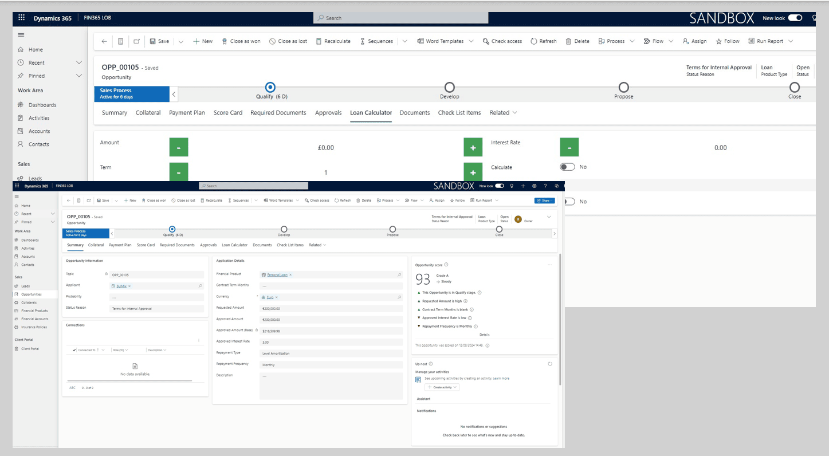
Task: Open the Approvals tab in the back window
Action: pyautogui.click(x=328, y=113)
